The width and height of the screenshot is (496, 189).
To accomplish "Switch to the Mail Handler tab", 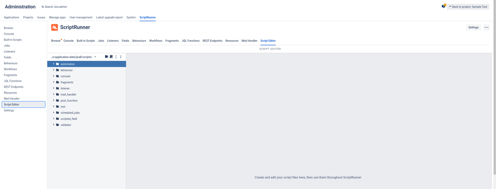I will point(250,41).
